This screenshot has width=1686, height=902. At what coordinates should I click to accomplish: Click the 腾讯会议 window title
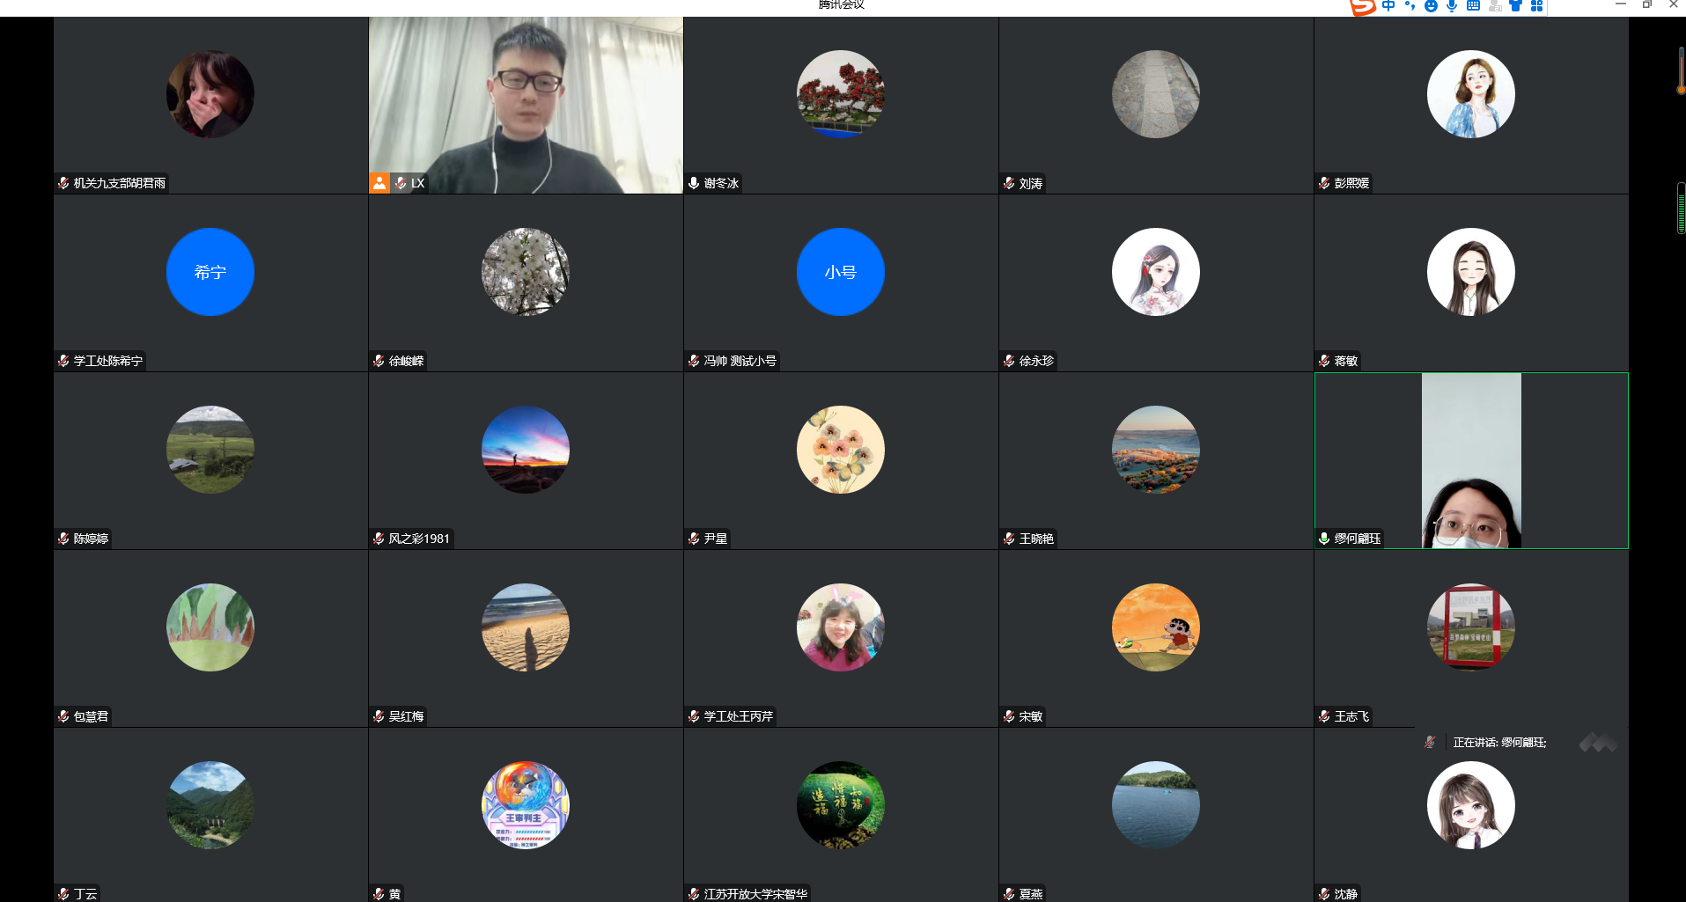click(x=842, y=5)
